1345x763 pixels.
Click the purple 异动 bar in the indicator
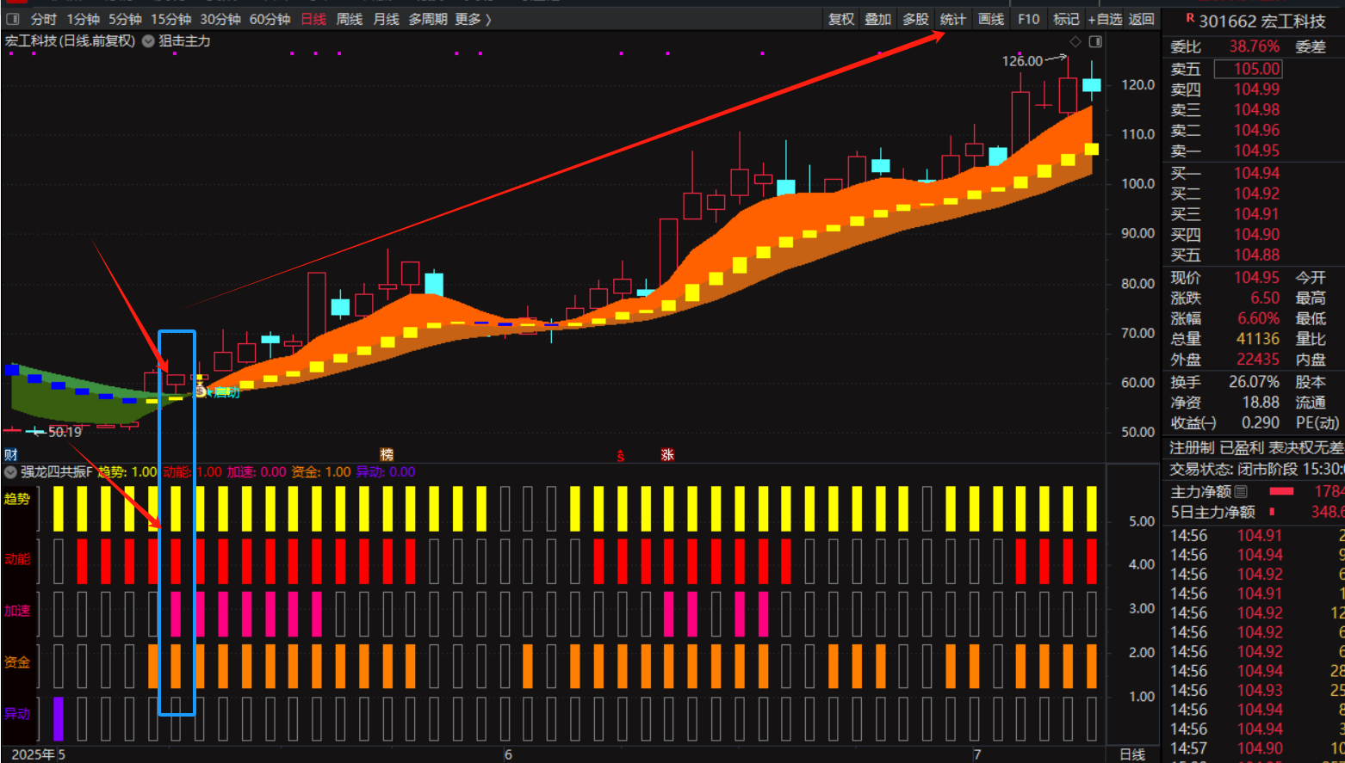tap(59, 718)
